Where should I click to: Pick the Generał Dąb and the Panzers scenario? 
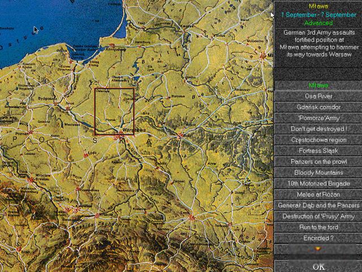click(x=318, y=205)
